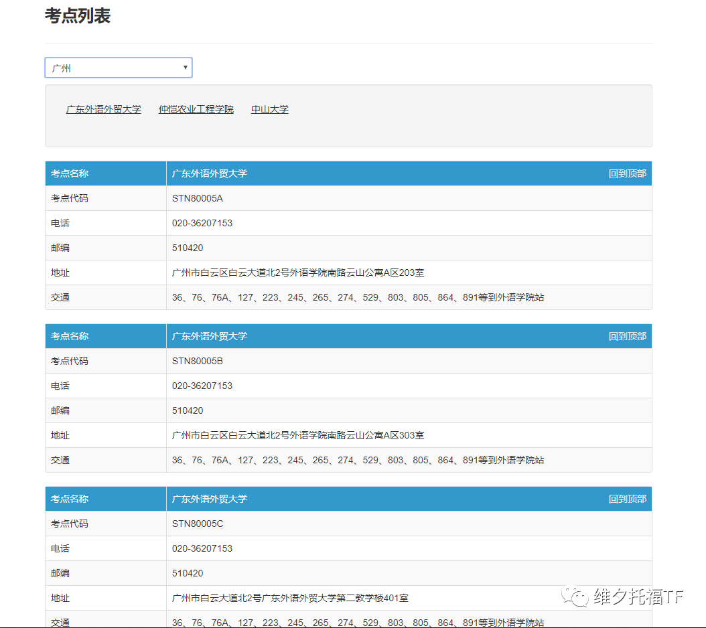Open the 仲恺农业工程学院 anchor link

click(196, 109)
